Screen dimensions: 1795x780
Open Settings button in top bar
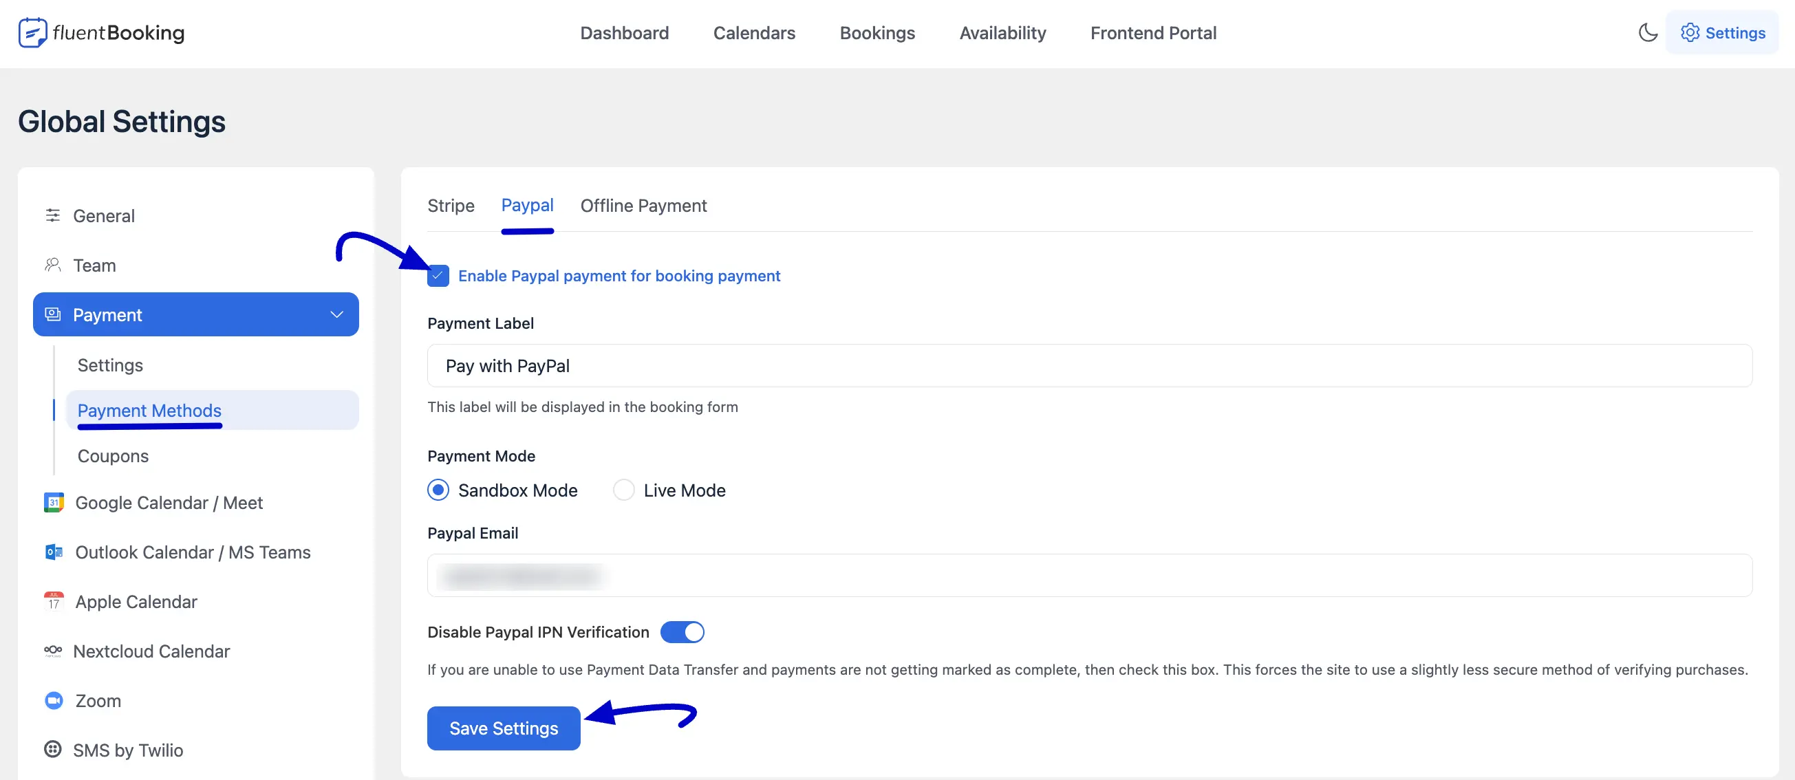click(x=1723, y=33)
